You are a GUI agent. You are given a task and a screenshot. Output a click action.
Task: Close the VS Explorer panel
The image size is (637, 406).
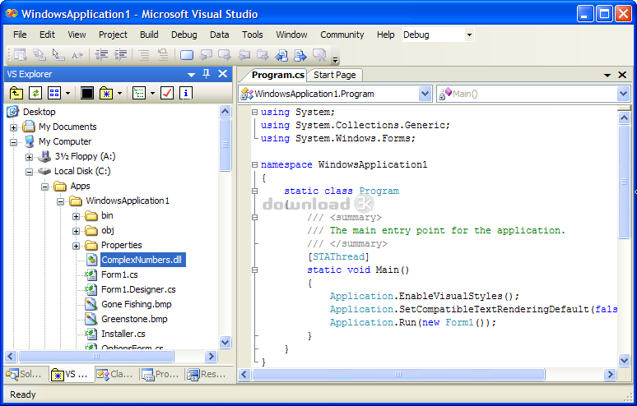point(223,74)
